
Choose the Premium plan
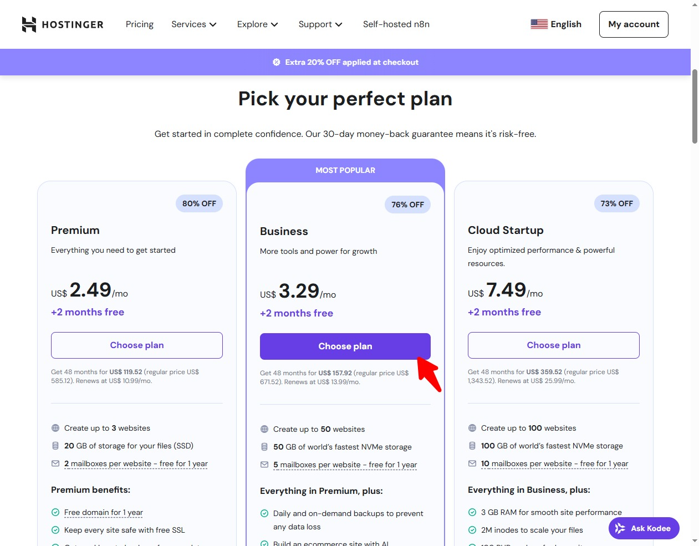[137, 345]
